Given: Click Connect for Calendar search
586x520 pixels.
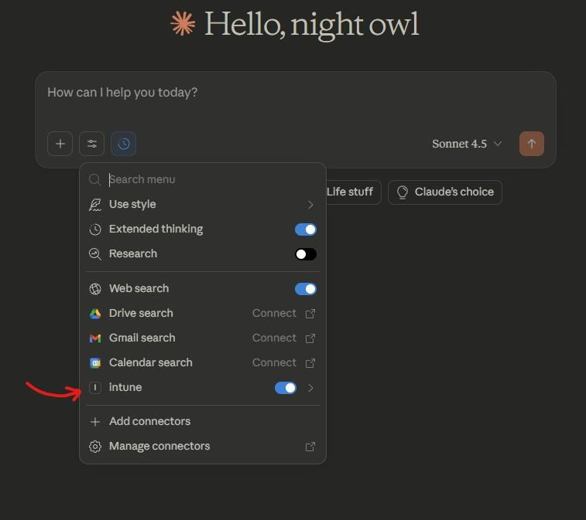Looking at the screenshot, I should [274, 362].
